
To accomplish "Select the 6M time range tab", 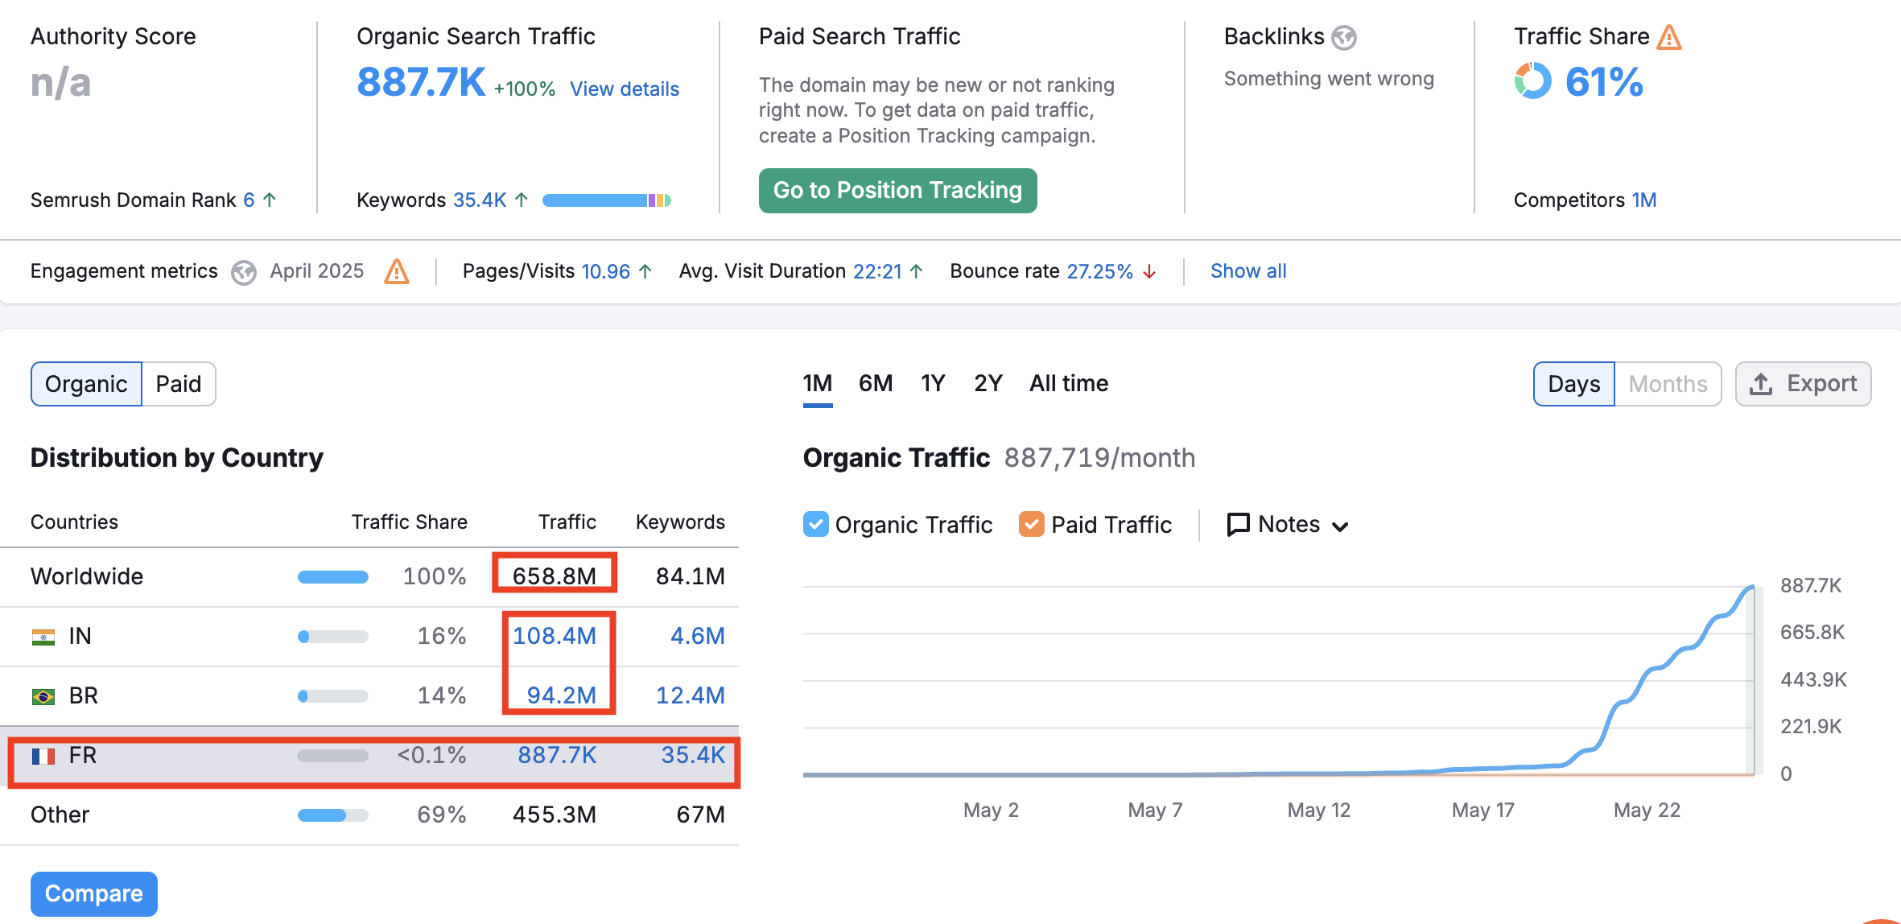I will tap(875, 383).
